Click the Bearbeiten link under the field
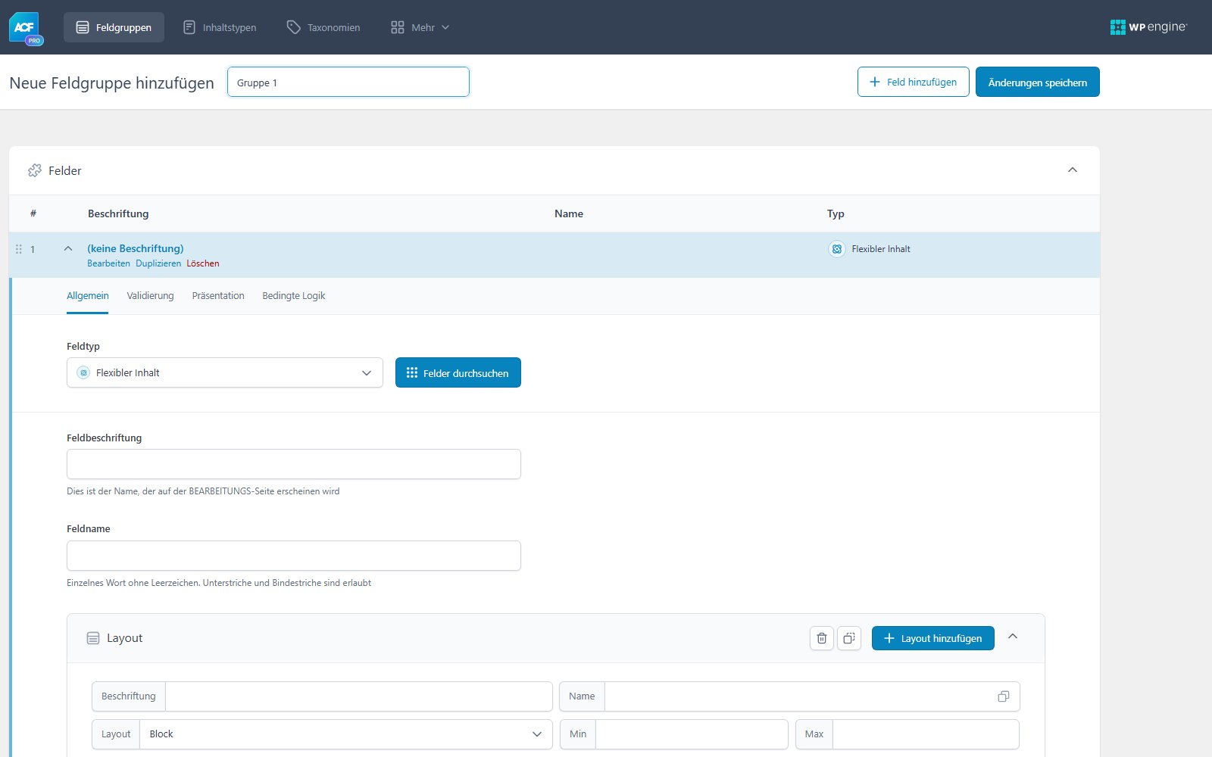1212x757 pixels. (108, 263)
